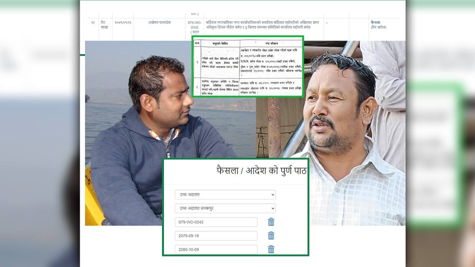Click the trash icon beside 2080-10-09 field
The image size is (475, 267).
pos(271,249)
